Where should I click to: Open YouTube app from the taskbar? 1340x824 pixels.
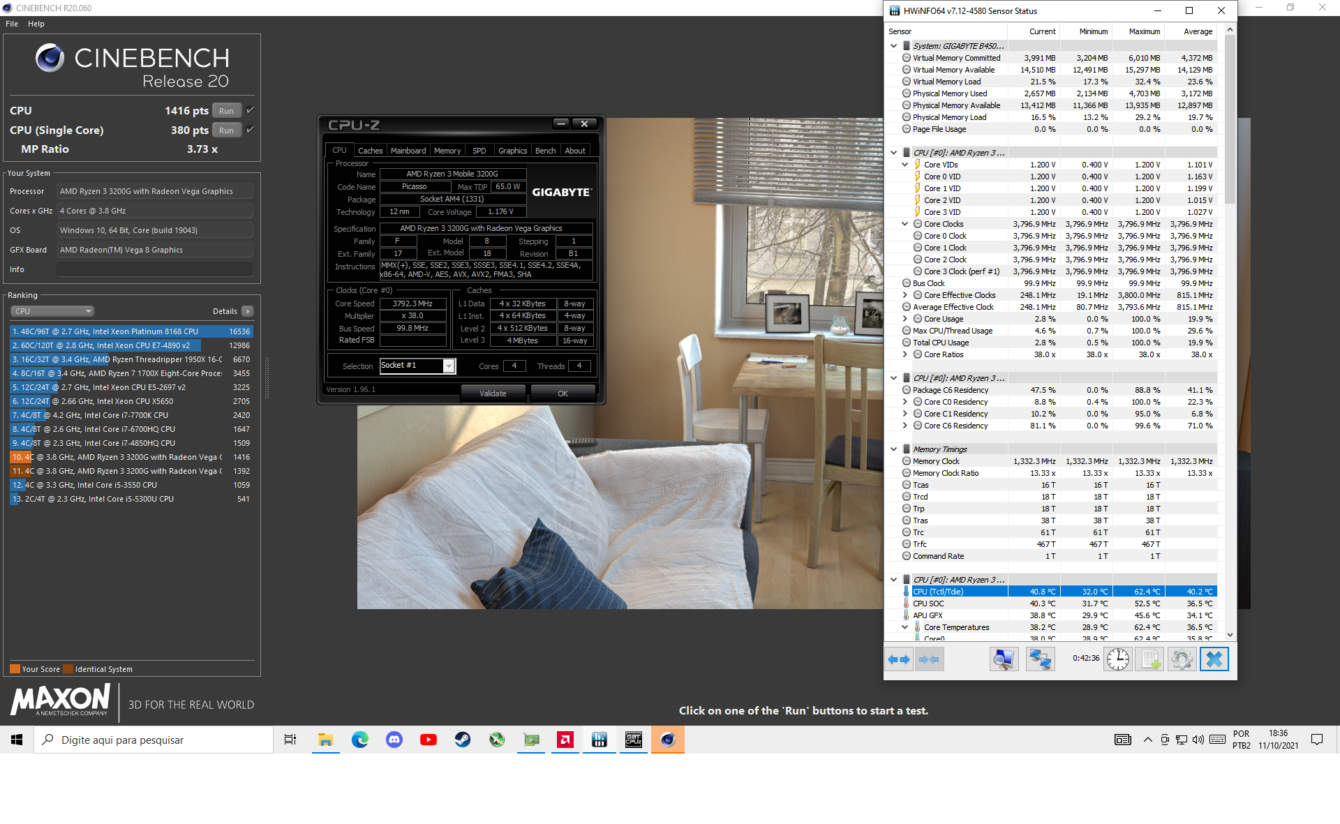coord(429,740)
